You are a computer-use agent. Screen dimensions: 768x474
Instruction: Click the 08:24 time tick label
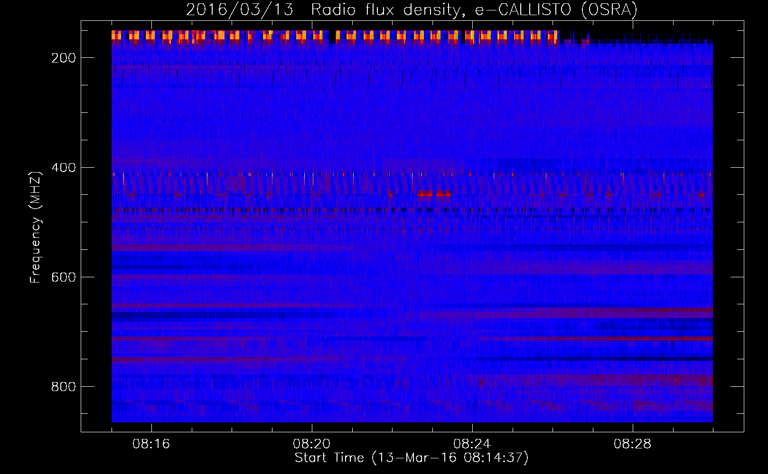point(472,444)
